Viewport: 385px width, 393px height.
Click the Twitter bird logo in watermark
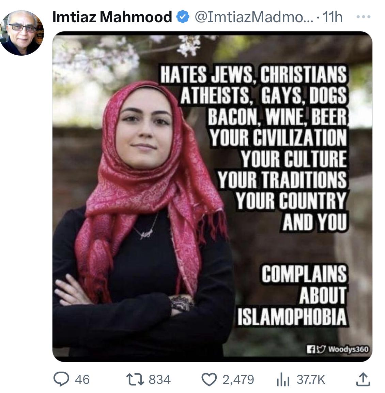321,349
